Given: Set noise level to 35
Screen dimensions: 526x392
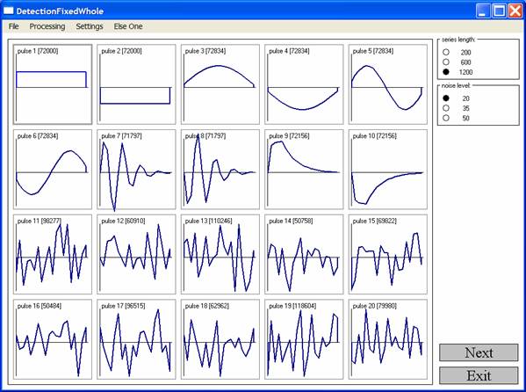Looking at the screenshot, I should tap(446, 108).
